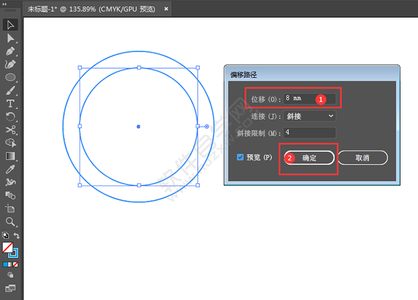
Task: Select the Ellipse tool
Action: pos(11,77)
